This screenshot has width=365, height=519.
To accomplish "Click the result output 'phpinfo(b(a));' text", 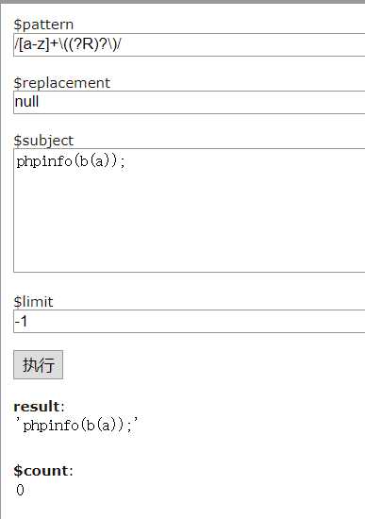I will point(76,426).
